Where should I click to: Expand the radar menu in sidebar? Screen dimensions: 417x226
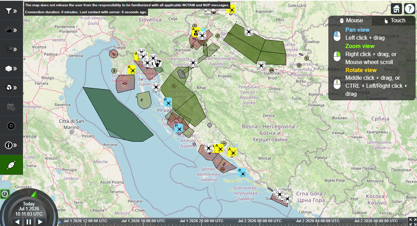(11, 49)
